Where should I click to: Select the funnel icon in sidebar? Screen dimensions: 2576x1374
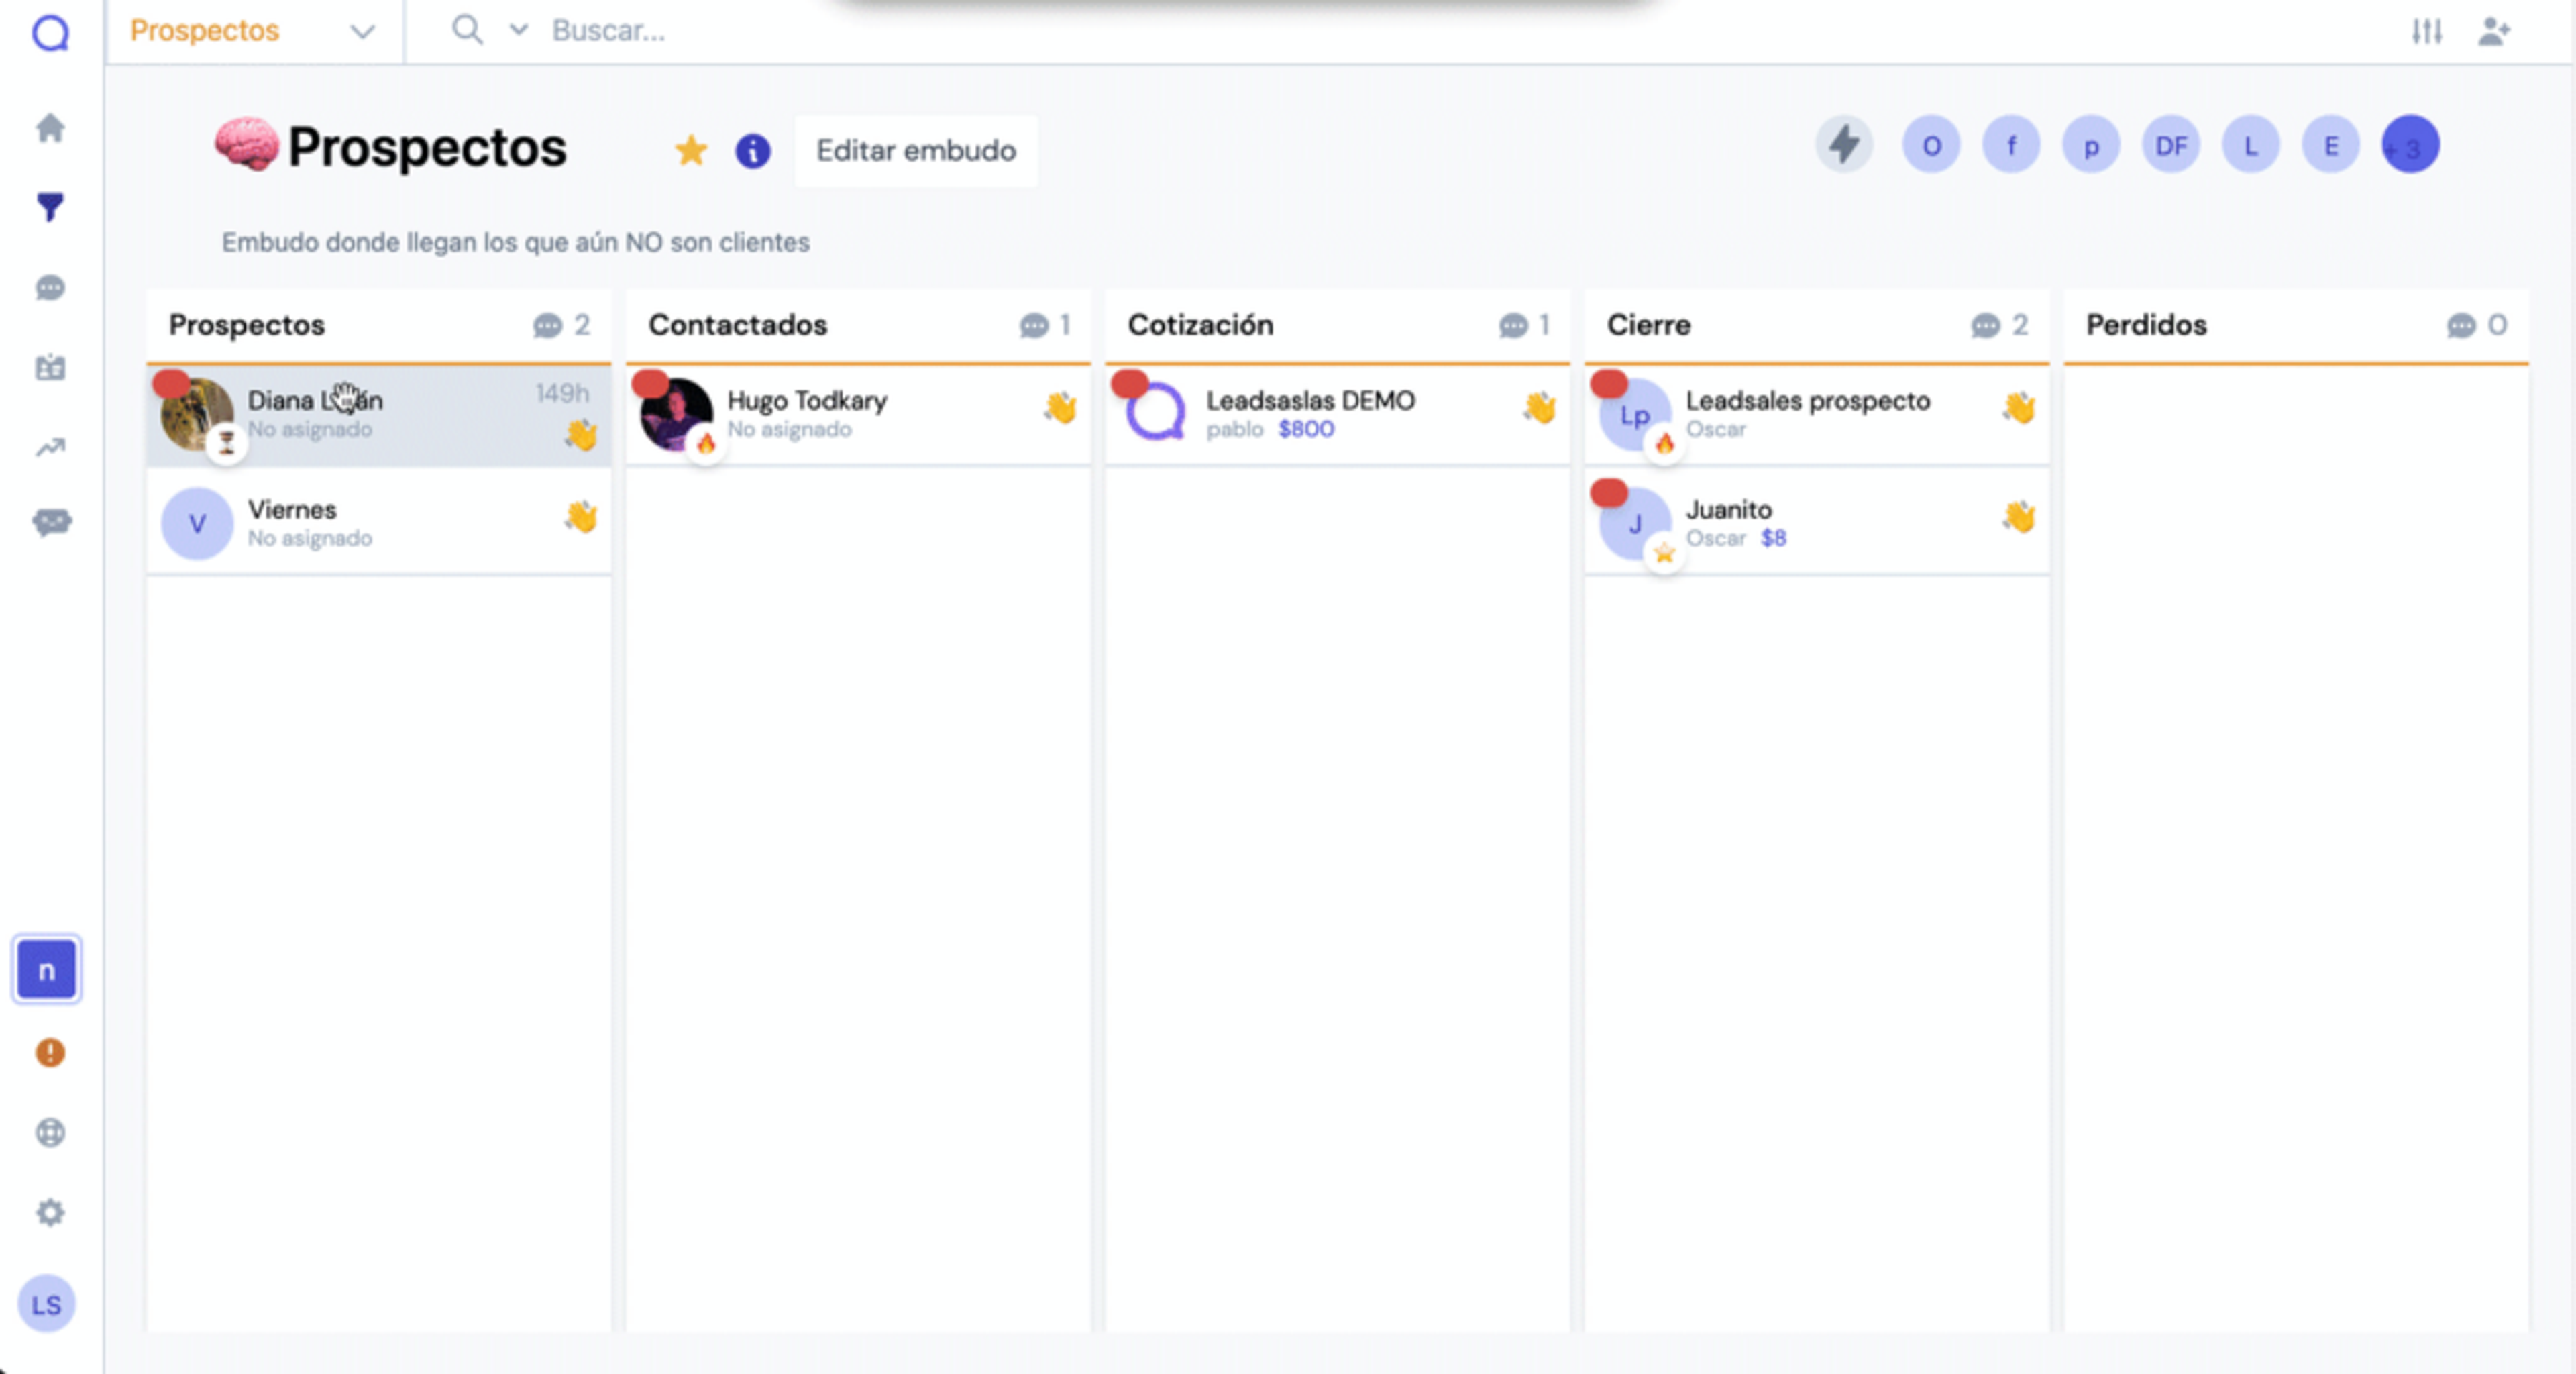click(50, 207)
